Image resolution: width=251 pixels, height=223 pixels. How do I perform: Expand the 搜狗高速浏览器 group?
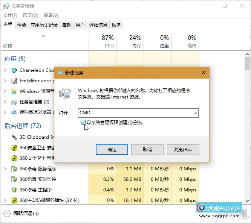5,112
